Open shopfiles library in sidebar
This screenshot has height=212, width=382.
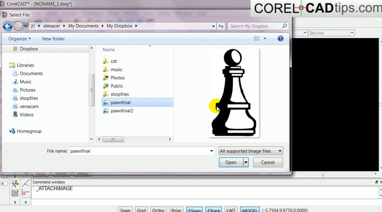29,98
